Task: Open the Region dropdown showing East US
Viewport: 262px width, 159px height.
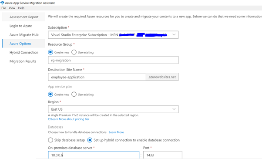Action: [113, 109]
